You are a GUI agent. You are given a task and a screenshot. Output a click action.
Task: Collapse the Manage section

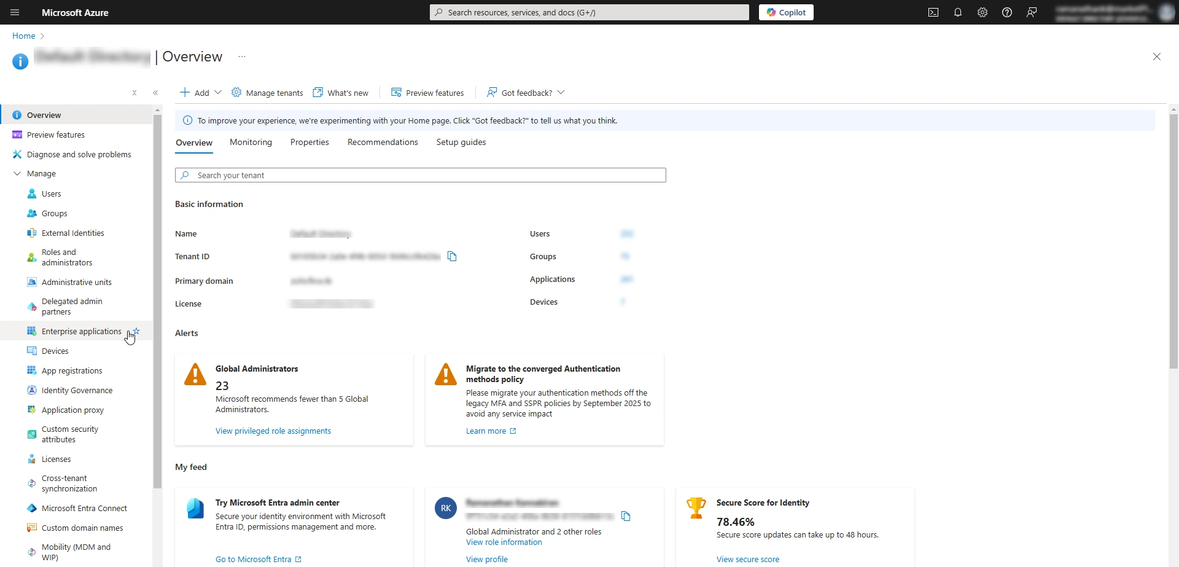pos(17,174)
